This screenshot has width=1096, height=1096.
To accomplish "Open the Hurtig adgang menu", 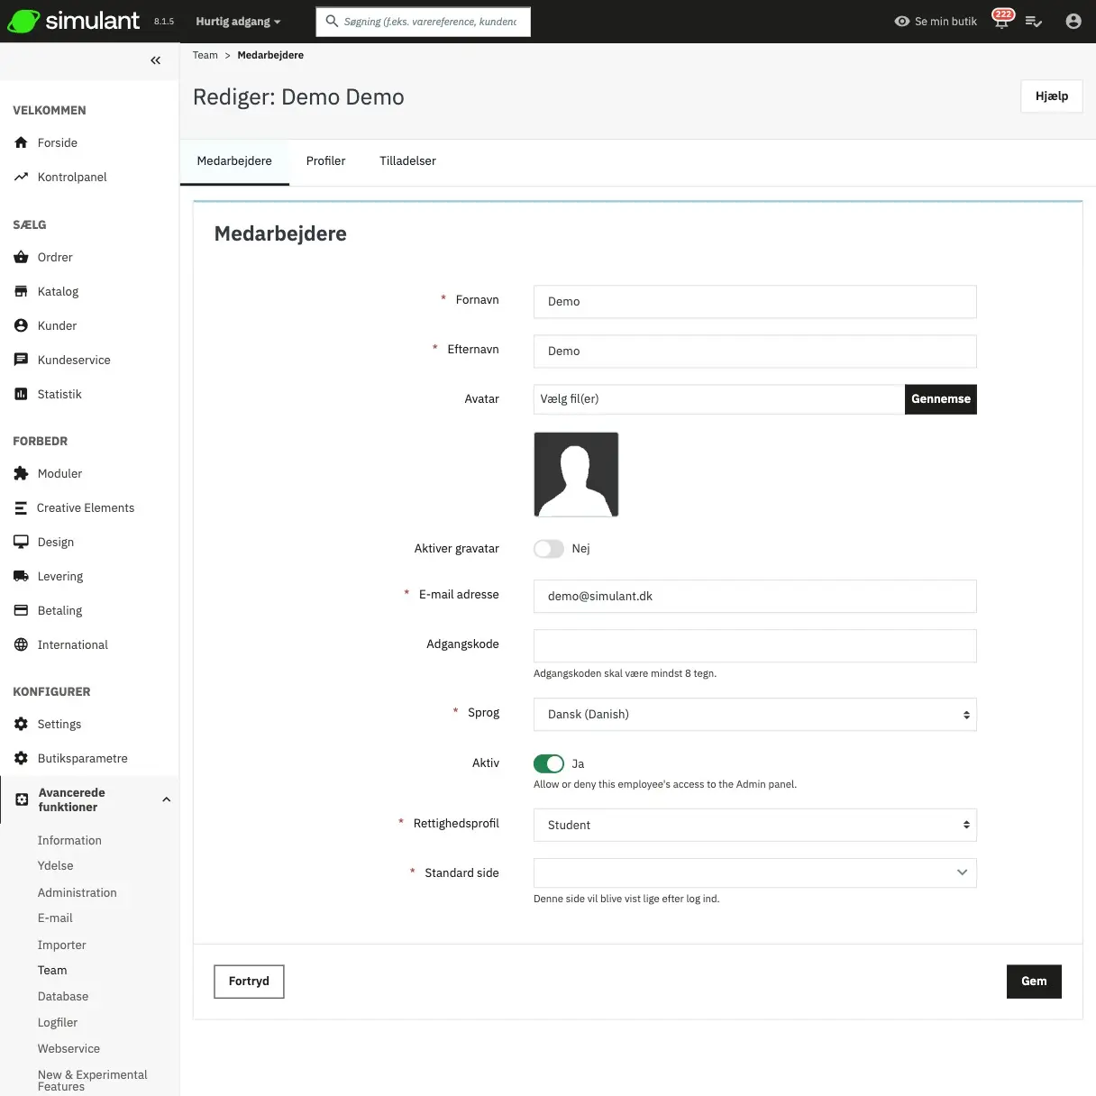I will pyautogui.click(x=238, y=22).
